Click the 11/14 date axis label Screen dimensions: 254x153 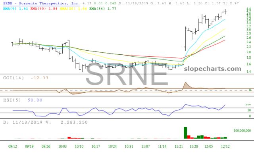point(162,146)
